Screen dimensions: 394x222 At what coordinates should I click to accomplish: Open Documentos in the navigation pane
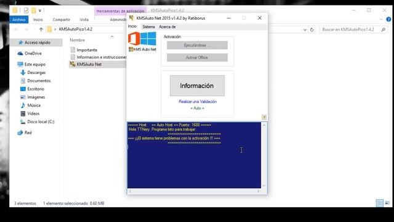39,81
